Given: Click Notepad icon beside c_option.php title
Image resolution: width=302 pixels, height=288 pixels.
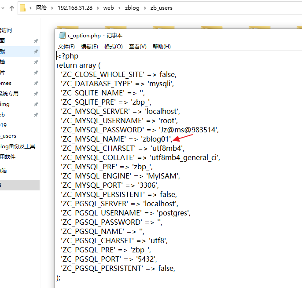Looking at the screenshot, I should [62, 35].
